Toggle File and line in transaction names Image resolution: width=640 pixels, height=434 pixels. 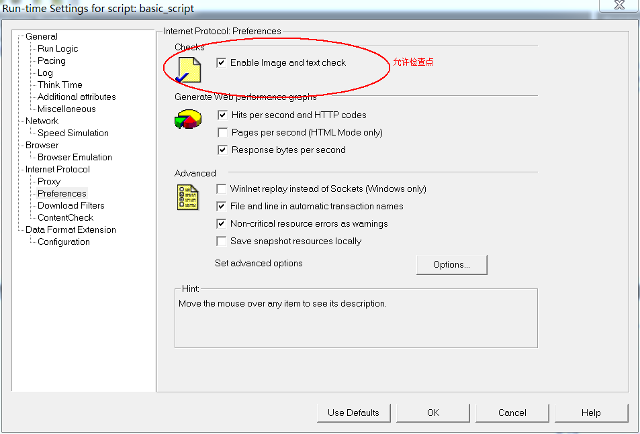click(x=221, y=207)
